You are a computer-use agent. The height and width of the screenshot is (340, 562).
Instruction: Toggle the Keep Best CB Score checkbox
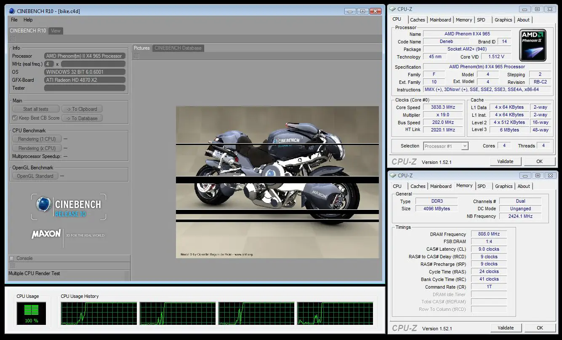click(x=15, y=118)
